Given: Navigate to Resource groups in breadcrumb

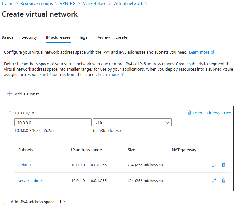Looking at the screenshot, I should (x=36, y=4).
